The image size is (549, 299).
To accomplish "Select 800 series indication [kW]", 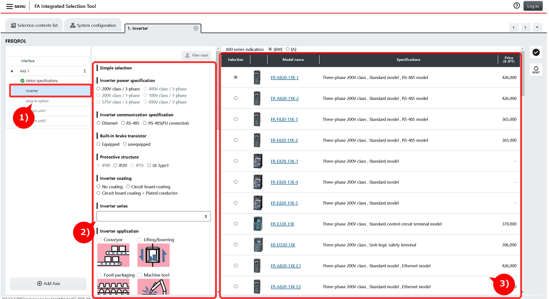I will click(x=270, y=49).
